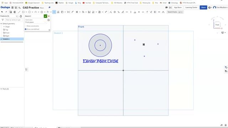
Task: Open the Learning Center
Action: pos(191,7)
